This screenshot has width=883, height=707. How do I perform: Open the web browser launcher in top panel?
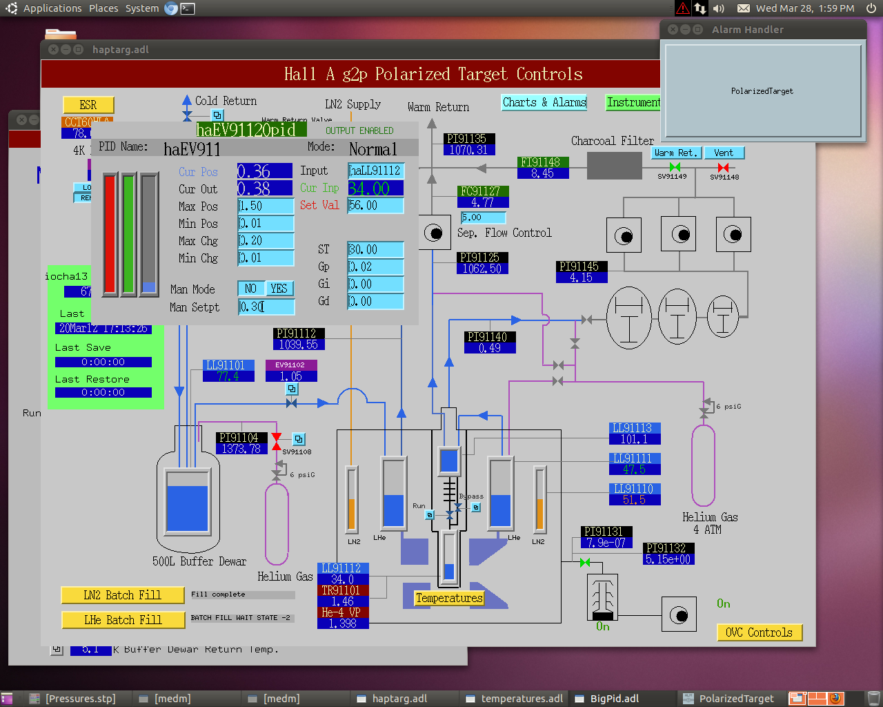[170, 8]
